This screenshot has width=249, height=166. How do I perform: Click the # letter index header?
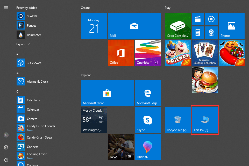click(x=17, y=54)
